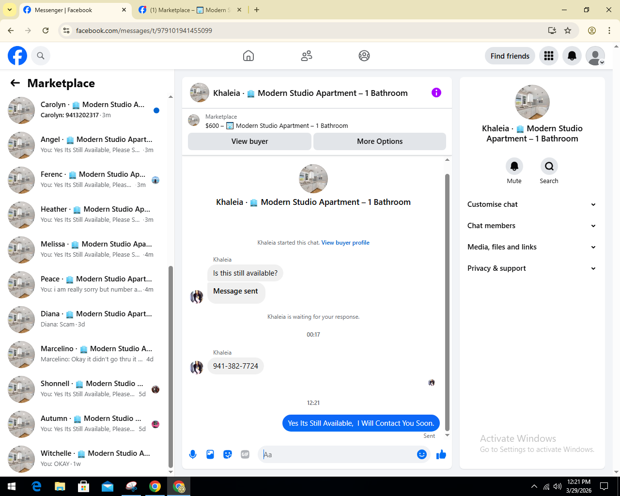Open conversation information purple icon
The image size is (620, 496).
[x=436, y=93]
